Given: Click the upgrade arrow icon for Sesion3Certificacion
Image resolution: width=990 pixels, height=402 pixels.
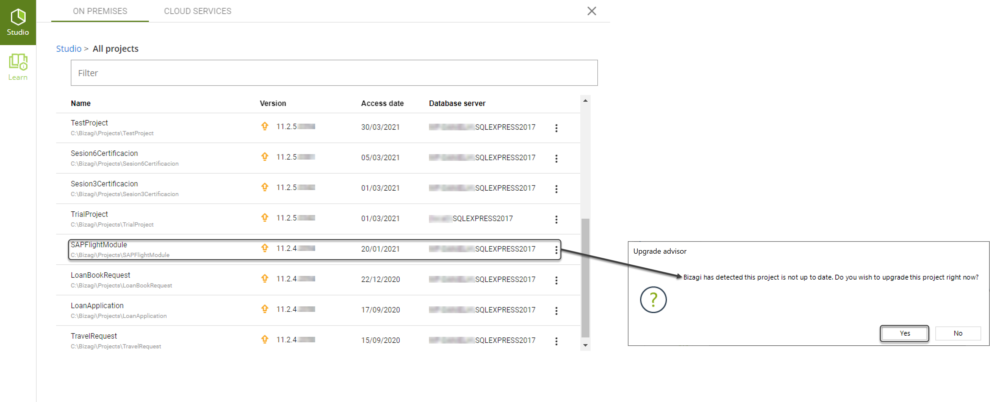Looking at the screenshot, I should [265, 187].
